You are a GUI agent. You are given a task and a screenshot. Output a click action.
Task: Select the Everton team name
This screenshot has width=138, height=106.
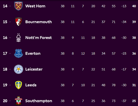coord(33,54)
